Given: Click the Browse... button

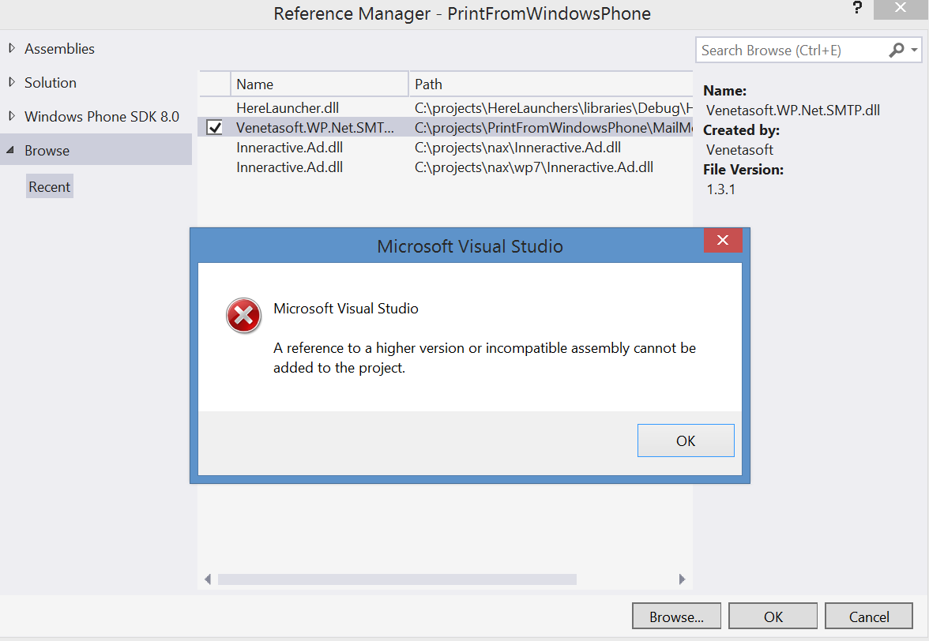Looking at the screenshot, I should pyautogui.click(x=677, y=617).
